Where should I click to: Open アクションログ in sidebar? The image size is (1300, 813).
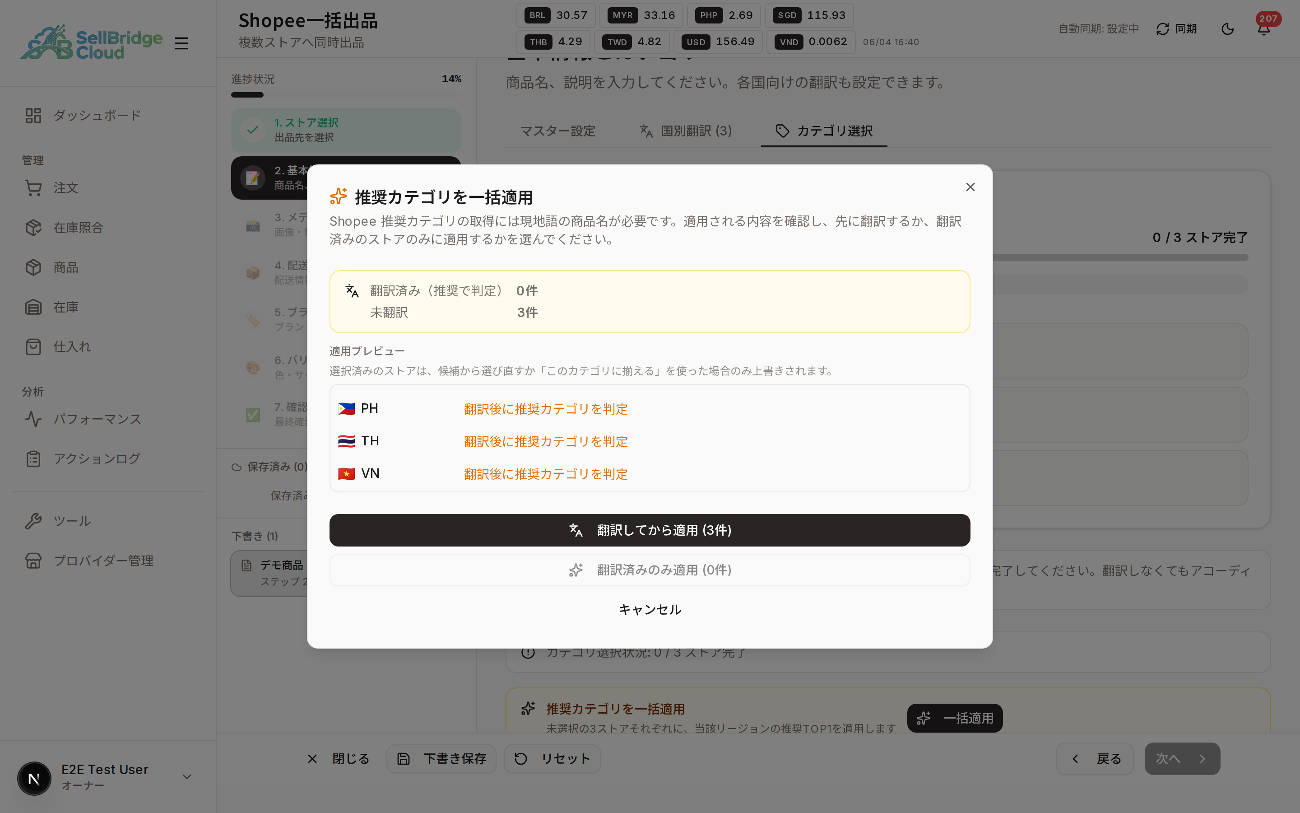107,458
